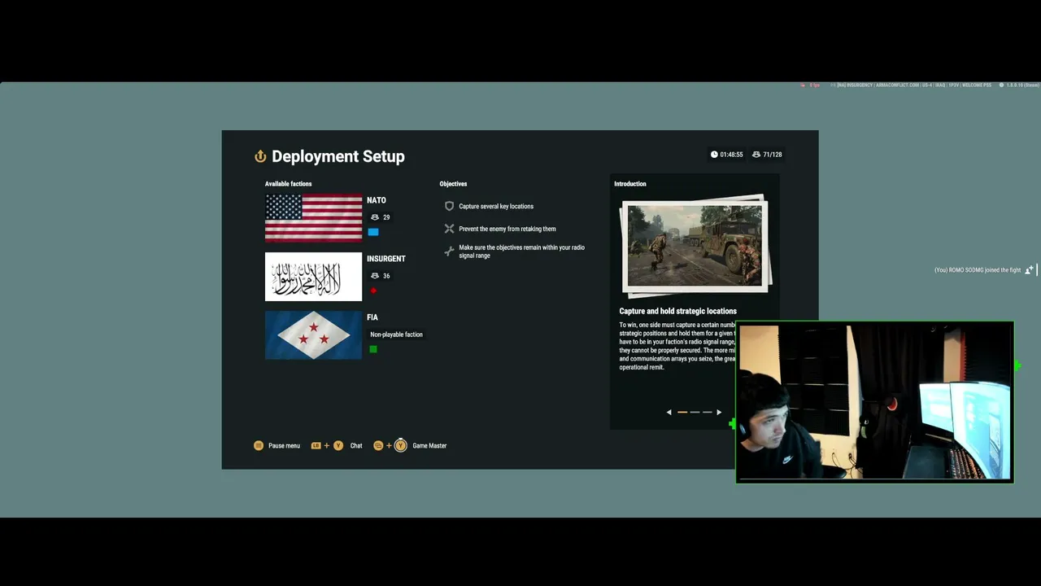Click the Introduction heading
The image size is (1041, 586).
click(630, 184)
